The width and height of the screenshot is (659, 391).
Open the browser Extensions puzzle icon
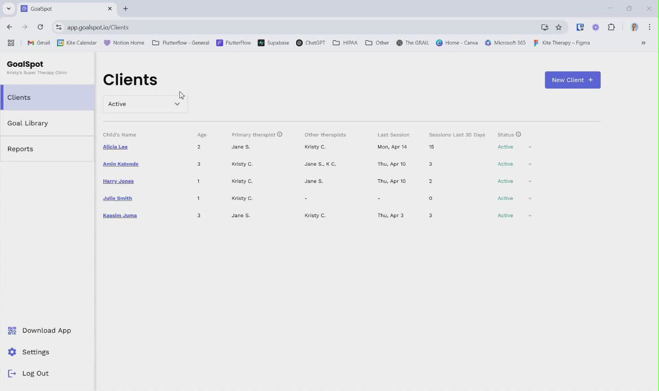pos(611,27)
